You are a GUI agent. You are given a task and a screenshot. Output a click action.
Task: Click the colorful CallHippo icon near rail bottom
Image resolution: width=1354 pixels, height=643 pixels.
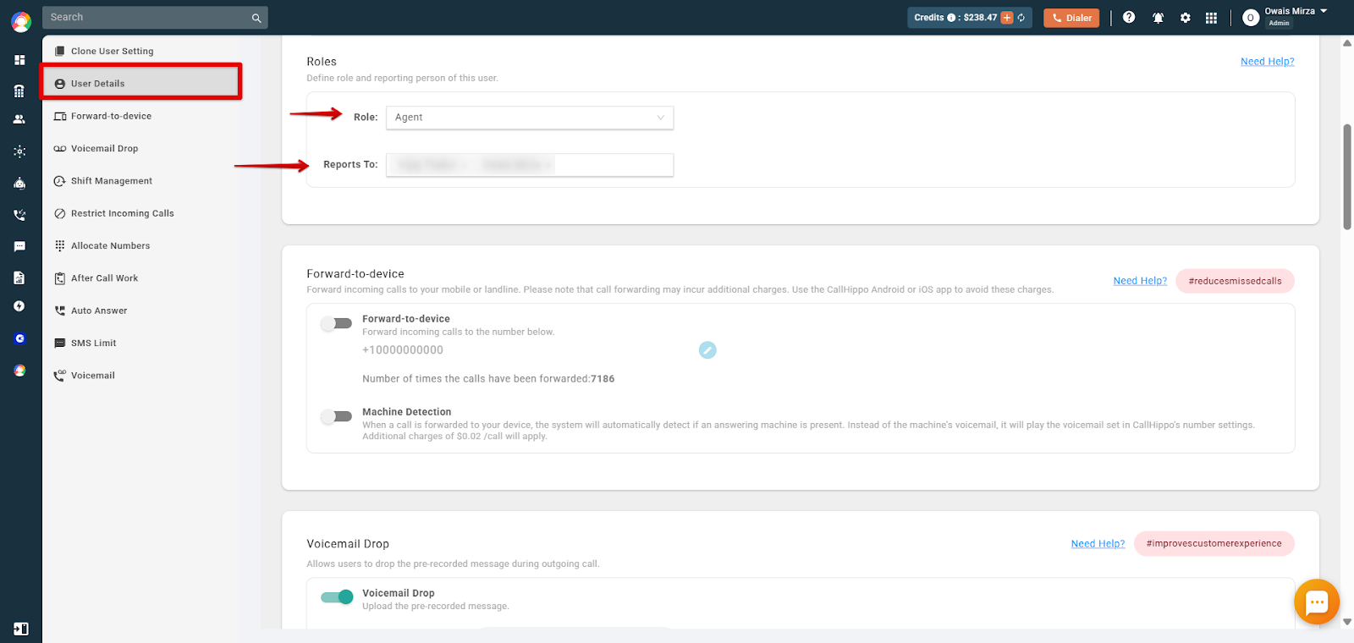pos(19,371)
